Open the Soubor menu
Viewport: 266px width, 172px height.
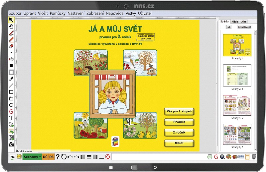tap(15, 13)
